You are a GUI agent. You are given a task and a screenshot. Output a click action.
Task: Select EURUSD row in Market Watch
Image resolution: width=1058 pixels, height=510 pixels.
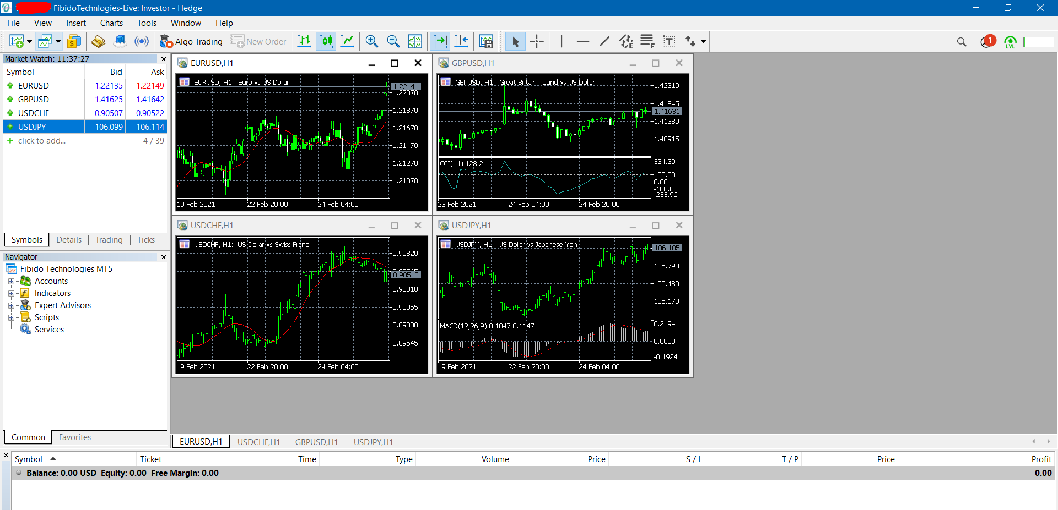pos(85,86)
